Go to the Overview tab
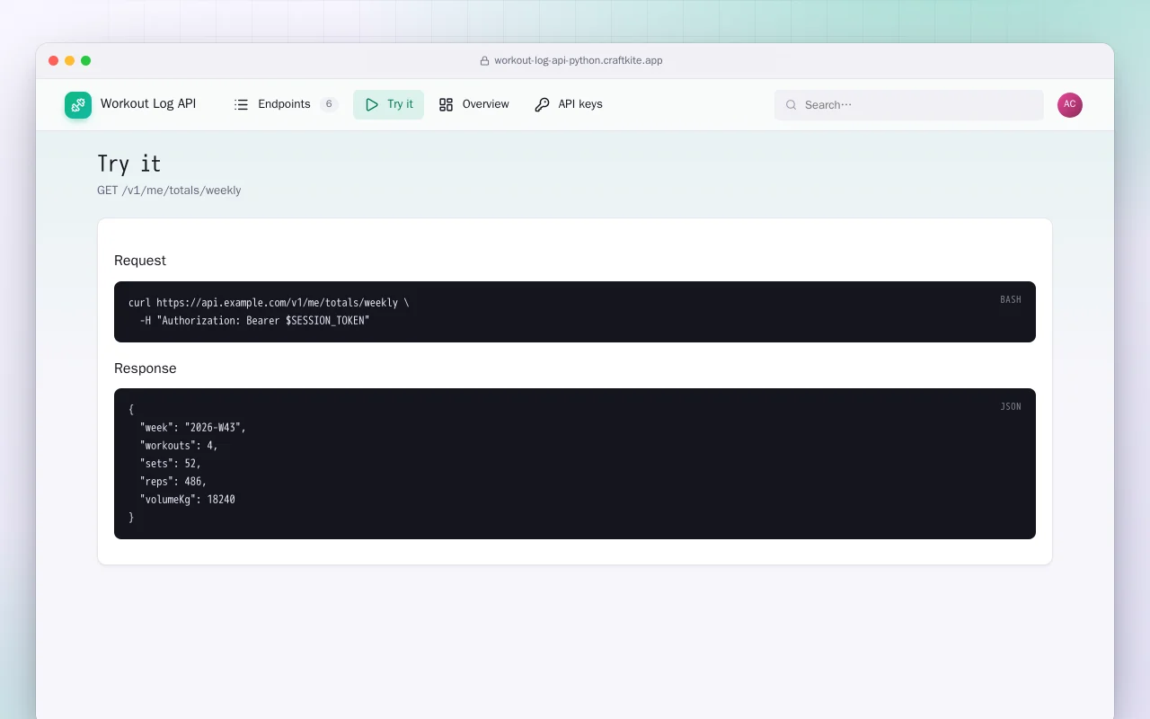The height and width of the screenshot is (719, 1150). point(473,104)
